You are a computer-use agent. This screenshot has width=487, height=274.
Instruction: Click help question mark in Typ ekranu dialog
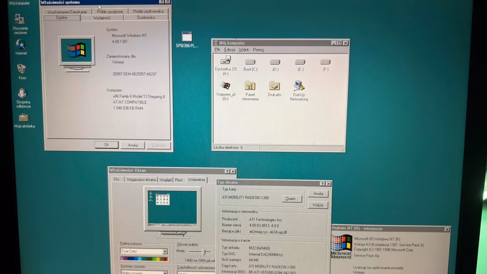pos(322,184)
